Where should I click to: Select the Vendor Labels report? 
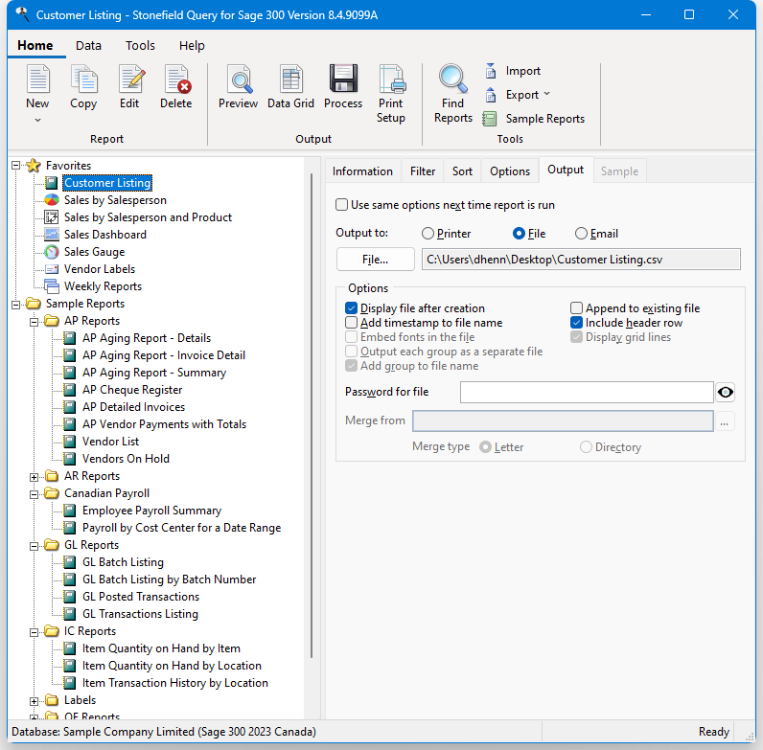click(100, 269)
